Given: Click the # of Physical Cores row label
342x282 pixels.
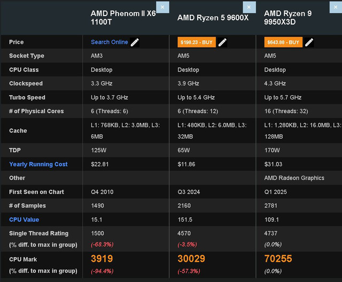Looking at the screenshot, I should [x=36, y=111].
